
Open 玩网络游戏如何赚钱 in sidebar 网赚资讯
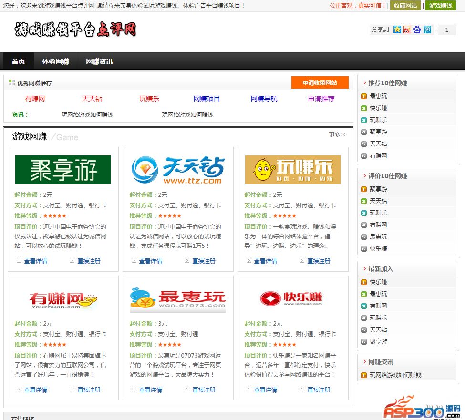395,375
